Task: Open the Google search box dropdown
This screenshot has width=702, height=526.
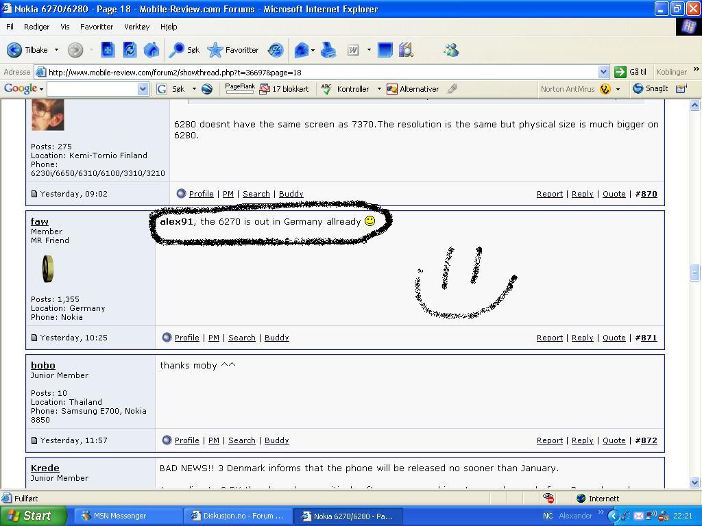Action: coord(143,89)
